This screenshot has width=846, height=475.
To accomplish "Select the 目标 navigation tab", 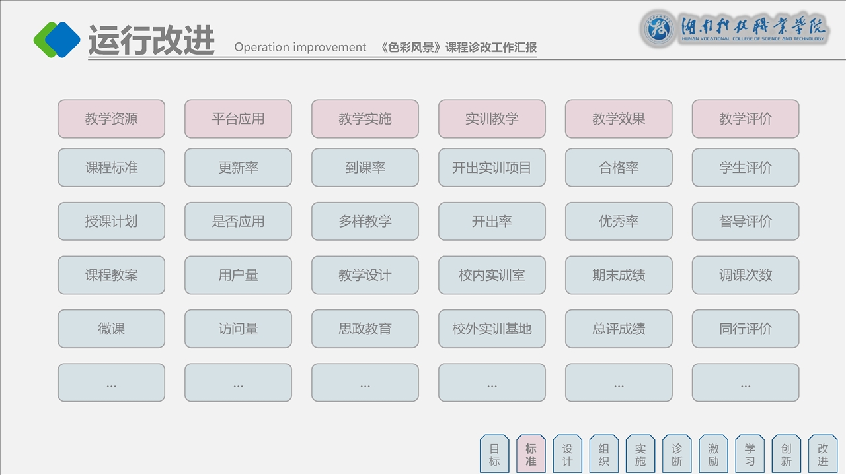I will point(494,455).
